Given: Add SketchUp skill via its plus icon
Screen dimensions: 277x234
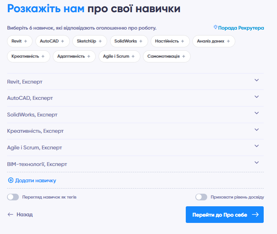Looking at the screenshot, I should click(100, 41).
